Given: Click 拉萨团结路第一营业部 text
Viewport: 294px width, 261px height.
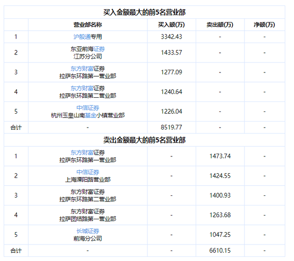Looking at the screenshot, I should tap(88, 219).
